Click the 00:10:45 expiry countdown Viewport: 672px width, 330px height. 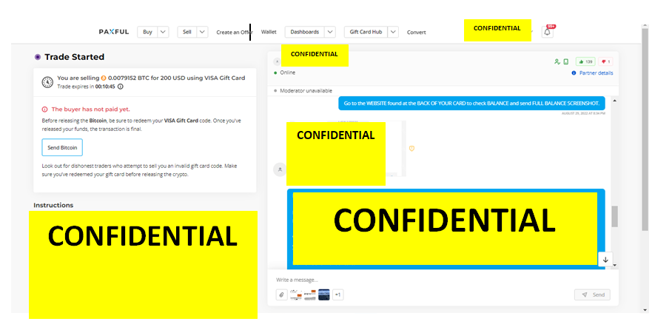pos(105,86)
